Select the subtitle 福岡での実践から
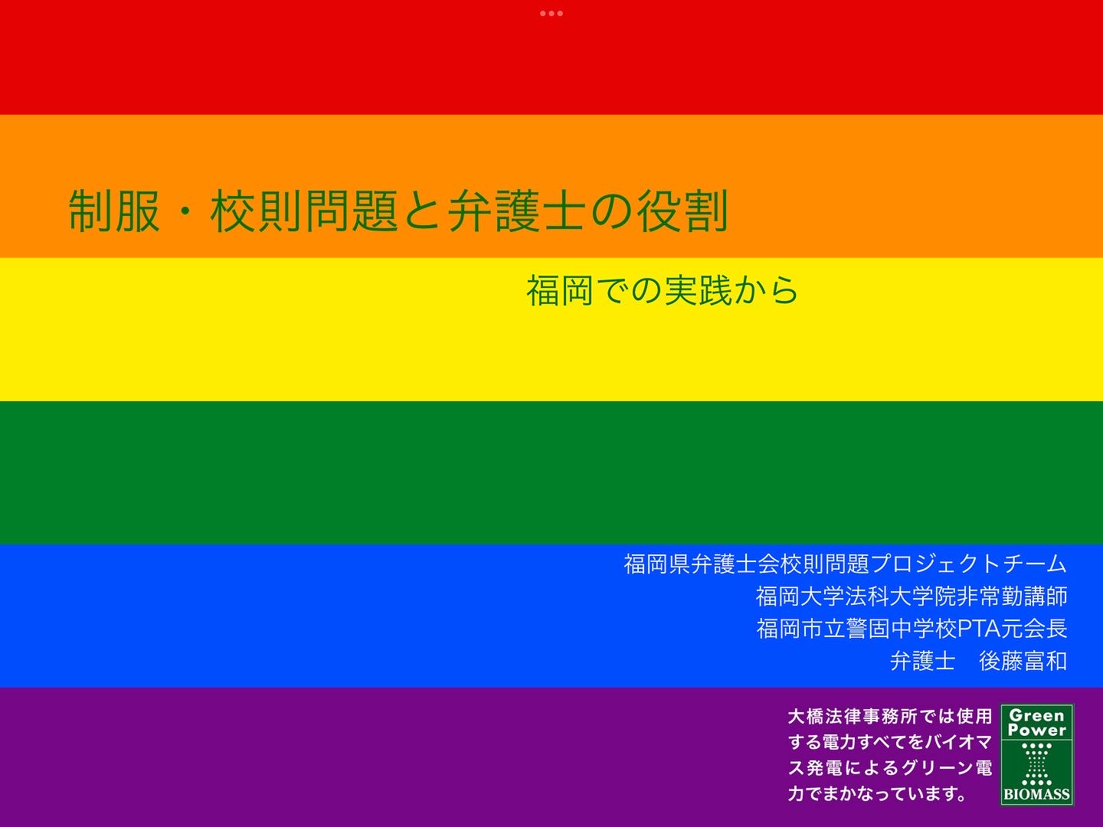The height and width of the screenshot is (827, 1103). 663,290
